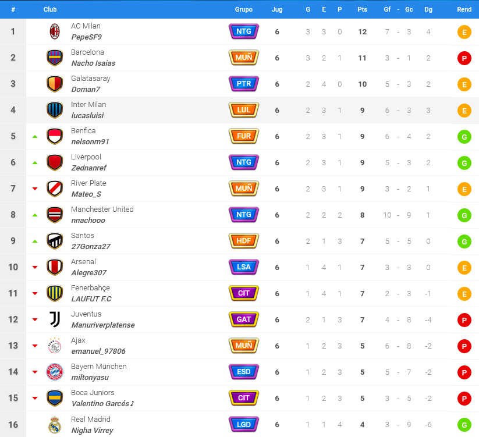Open Real Madrid's LGD group badge

pyautogui.click(x=244, y=424)
